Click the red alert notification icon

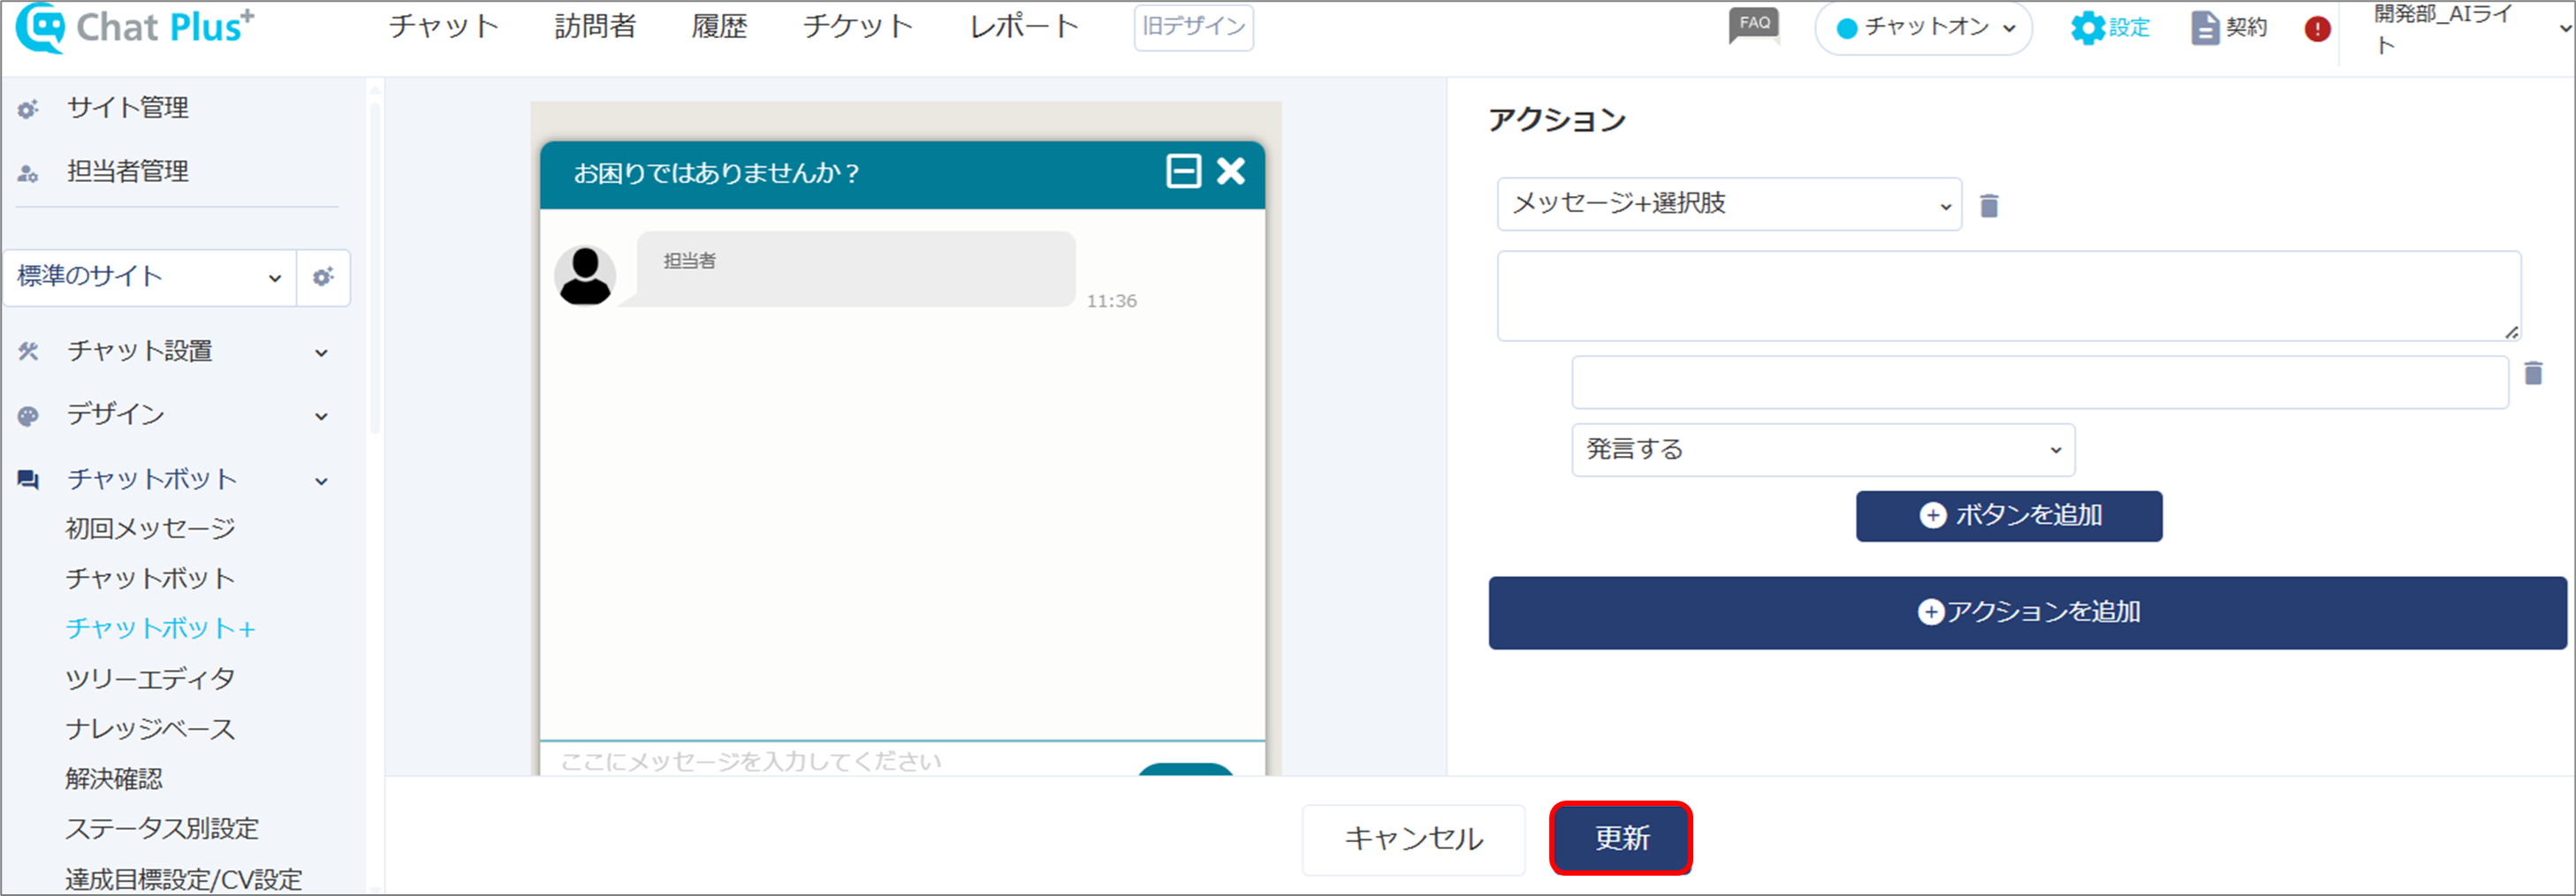point(2317,28)
